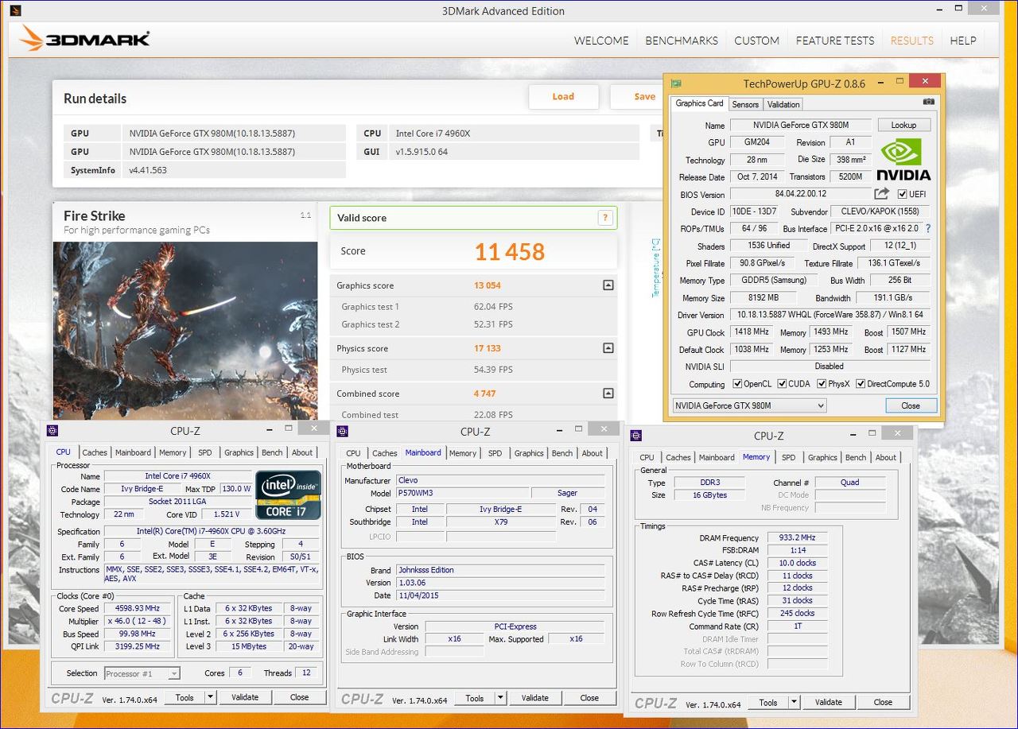The height and width of the screenshot is (729, 1018).
Task: Toggle the CUDA computing checkbox
Action: 783,384
